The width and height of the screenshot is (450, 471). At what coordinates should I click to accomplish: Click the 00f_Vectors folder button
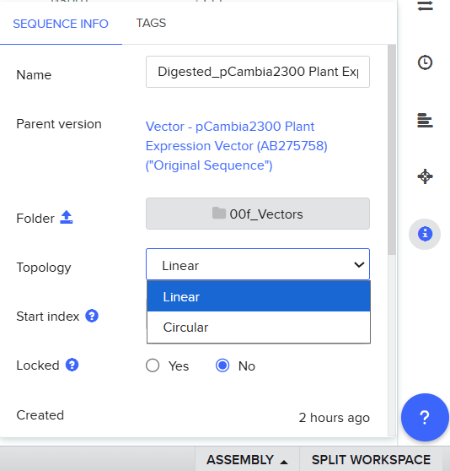(258, 214)
